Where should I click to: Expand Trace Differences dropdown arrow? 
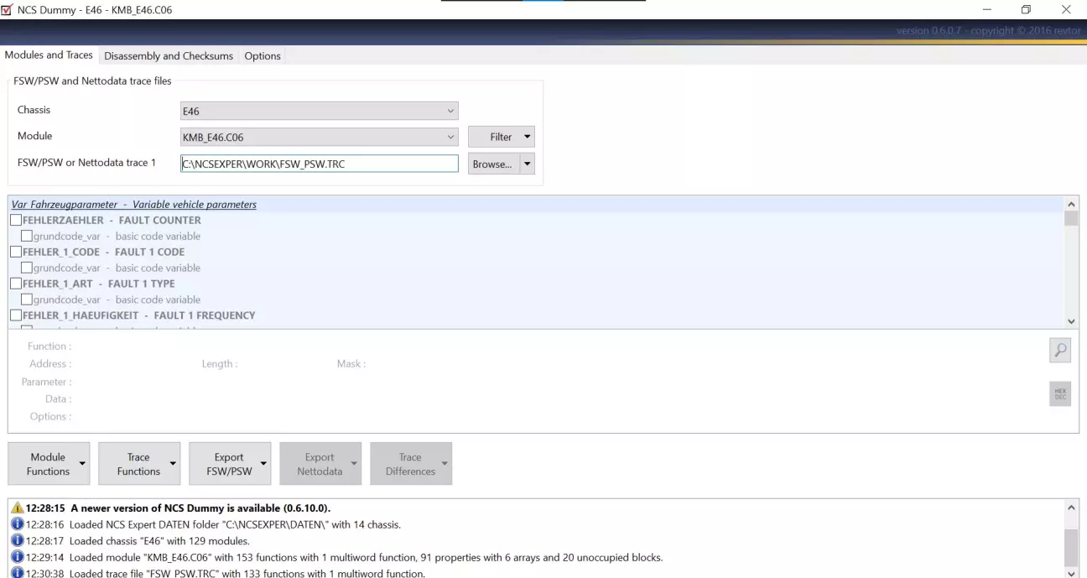pos(445,463)
